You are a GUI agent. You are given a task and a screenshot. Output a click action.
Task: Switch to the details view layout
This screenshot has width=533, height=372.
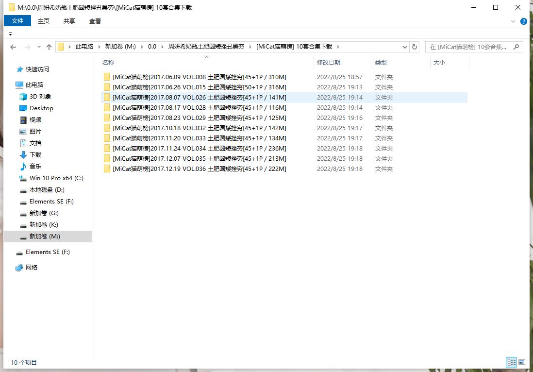(x=511, y=362)
